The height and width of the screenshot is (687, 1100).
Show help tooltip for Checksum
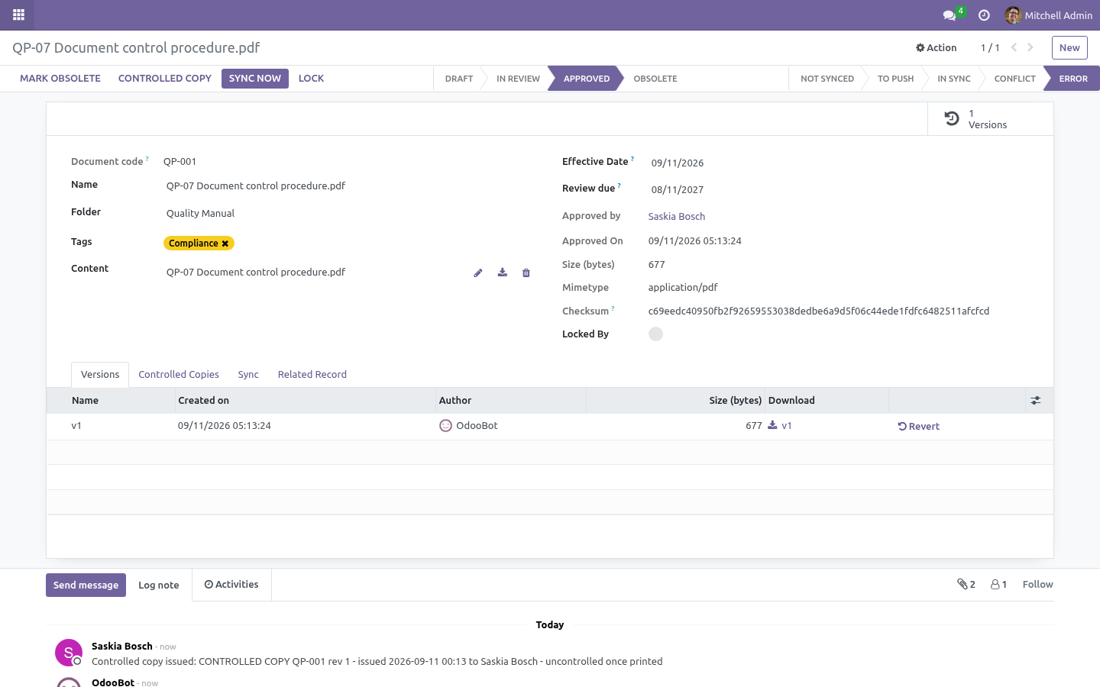click(613, 308)
